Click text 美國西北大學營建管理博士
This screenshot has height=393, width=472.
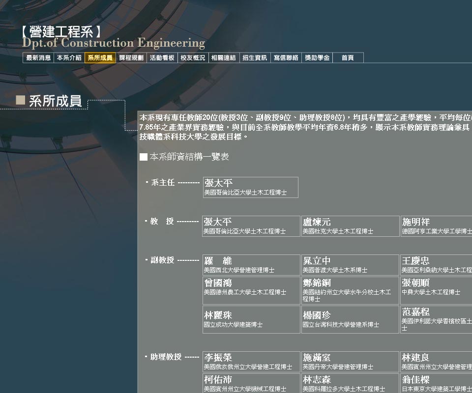pos(239,270)
